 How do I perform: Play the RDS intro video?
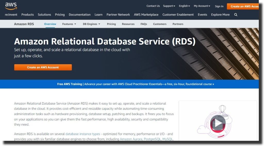tap(218, 123)
